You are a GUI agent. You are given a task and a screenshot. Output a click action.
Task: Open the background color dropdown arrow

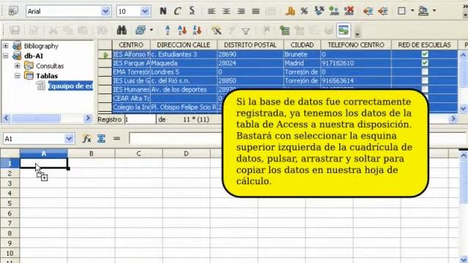(x=434, y=11)
